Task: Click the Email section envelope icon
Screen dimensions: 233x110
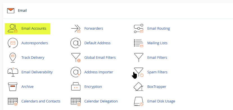Action: (11, 11)
